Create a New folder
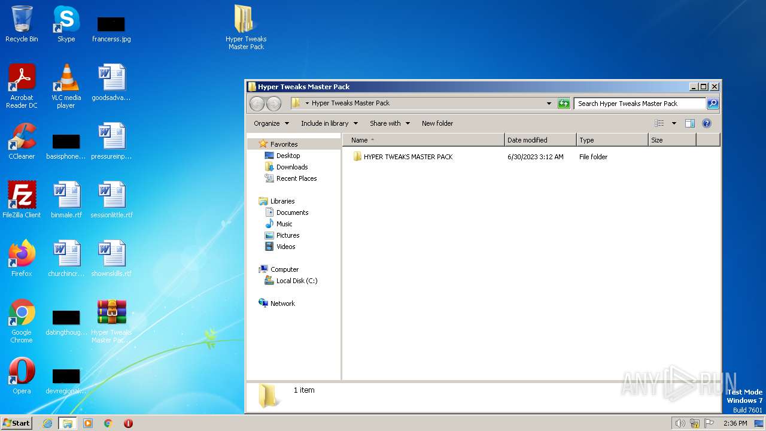The height and width of the screenshot is (431, 766). tap(437, 123)
